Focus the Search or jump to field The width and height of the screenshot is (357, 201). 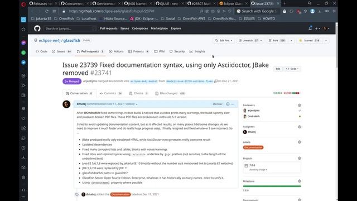(70, 28)
